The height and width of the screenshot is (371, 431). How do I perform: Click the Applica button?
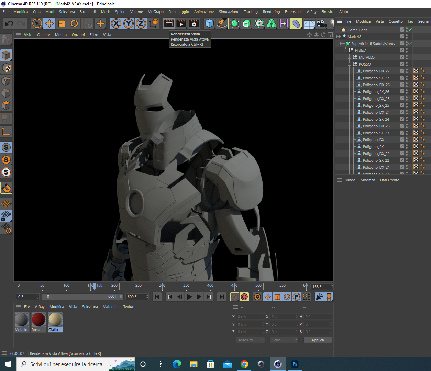point(318,340)
